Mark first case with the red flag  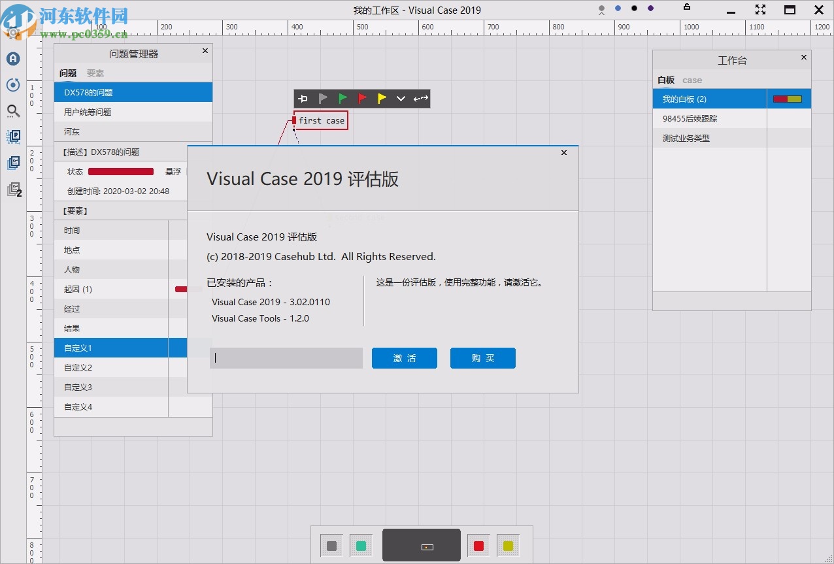click(x=362, y=99)
